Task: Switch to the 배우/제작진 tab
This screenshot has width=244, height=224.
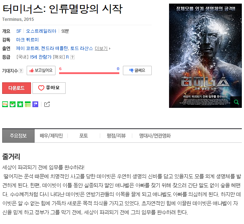Action: click(51, 136)
